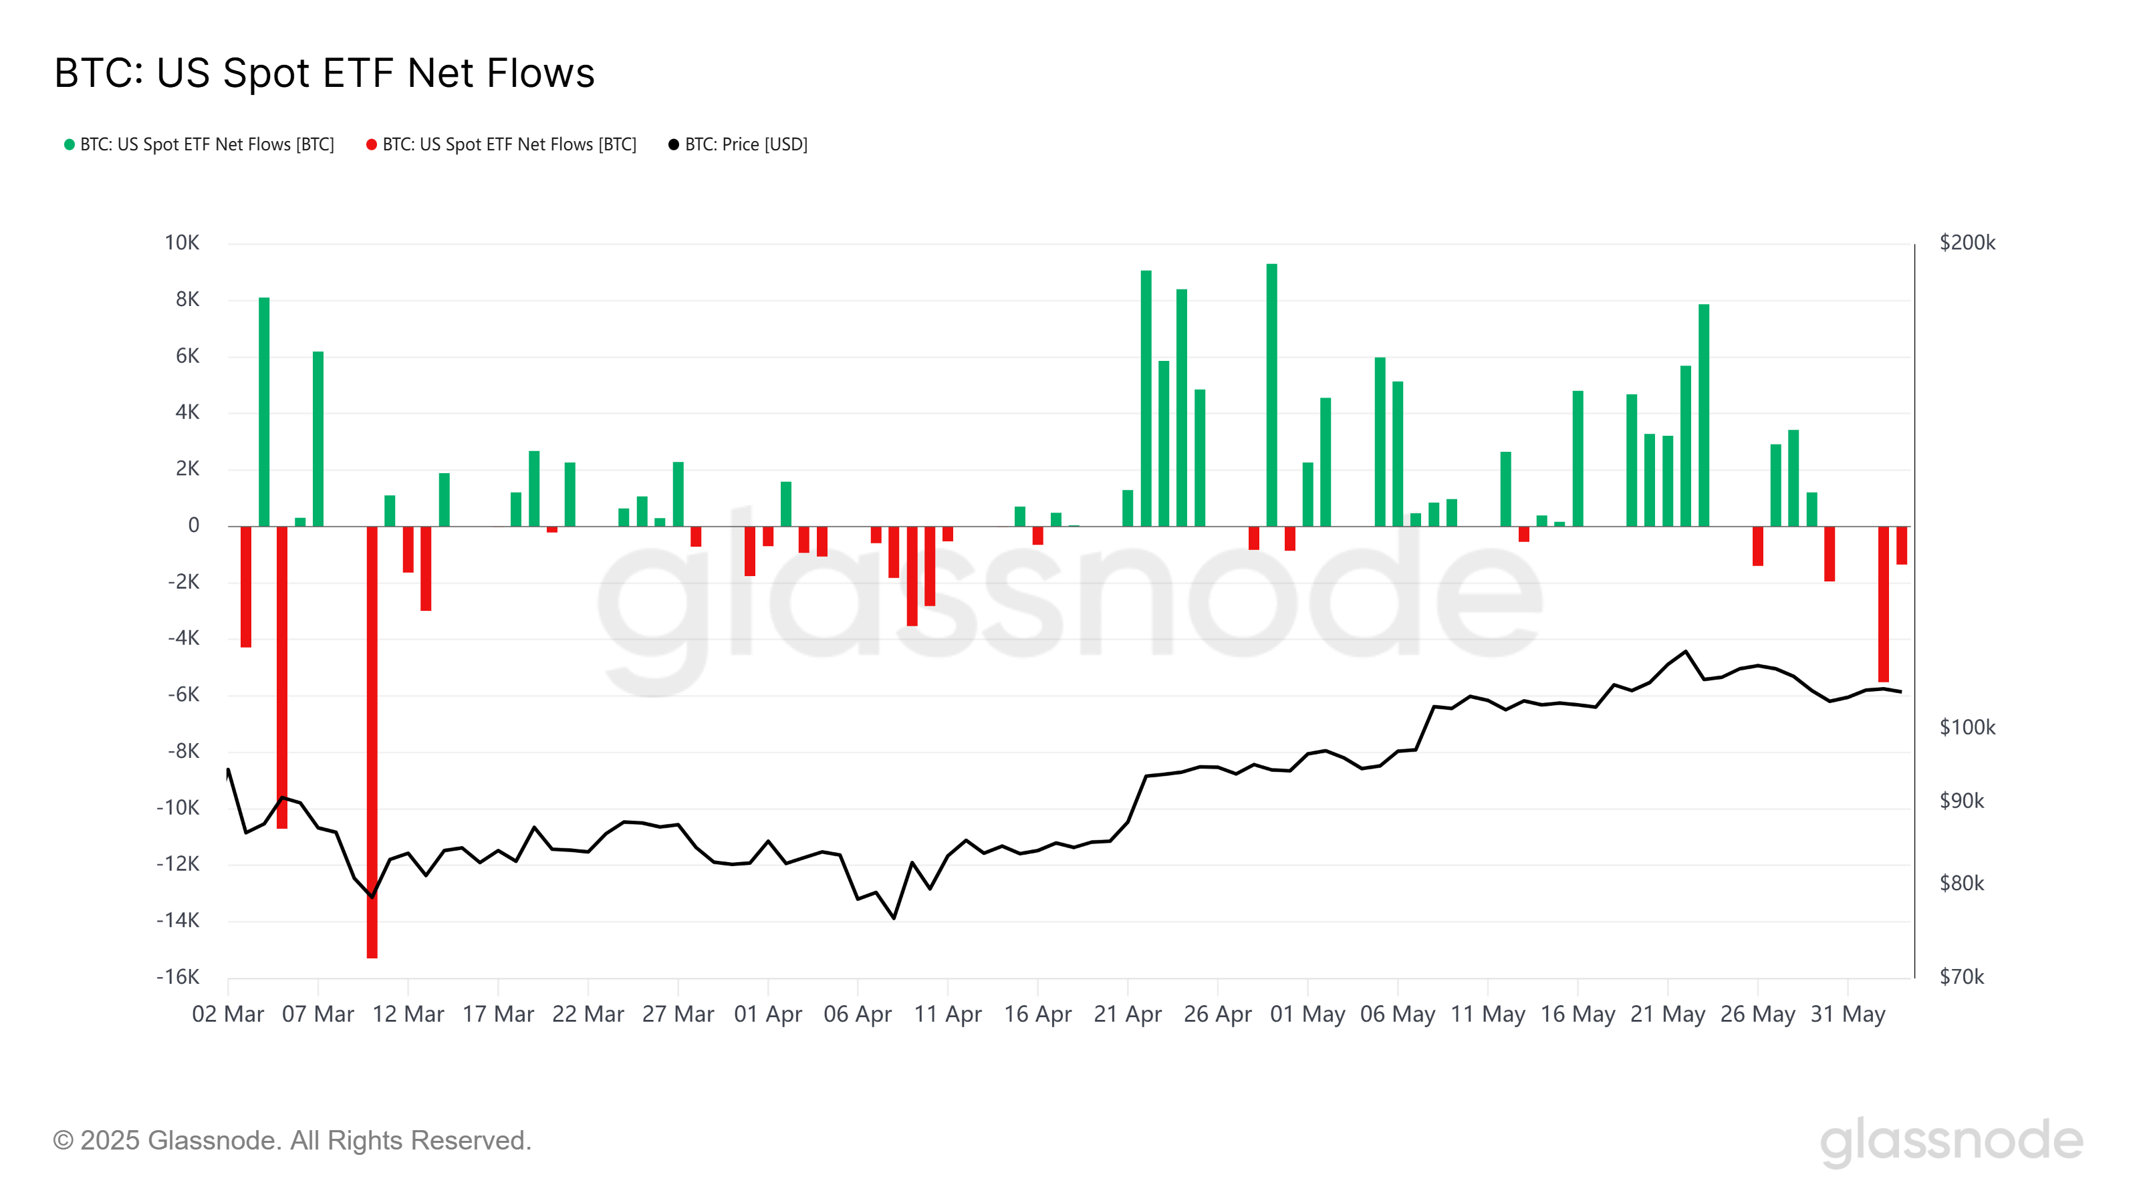
Task: Toggle the green-dotted Net Flows legend label
Action: 207,144
